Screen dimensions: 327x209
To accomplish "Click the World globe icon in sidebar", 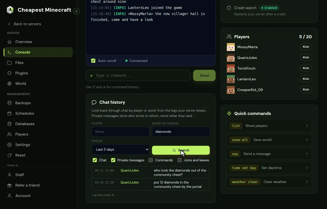I will [9, 84].
